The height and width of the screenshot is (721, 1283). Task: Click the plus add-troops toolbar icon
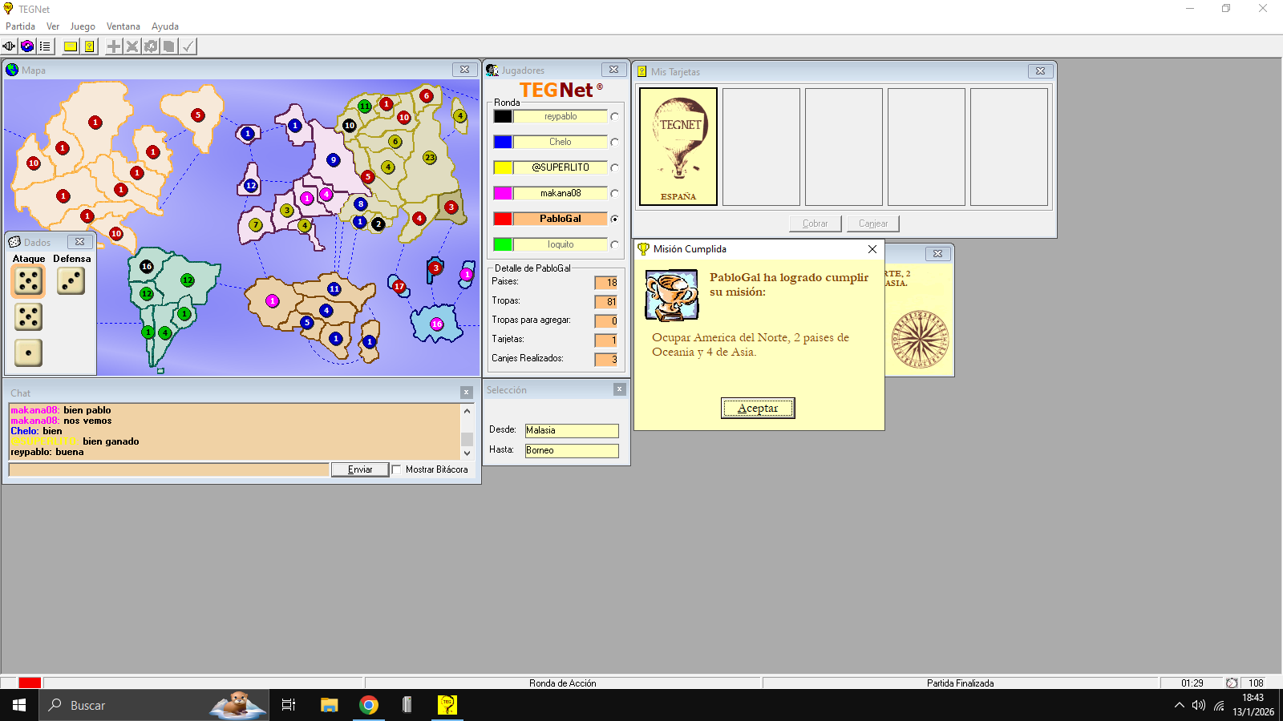click(x=114, y=46)
